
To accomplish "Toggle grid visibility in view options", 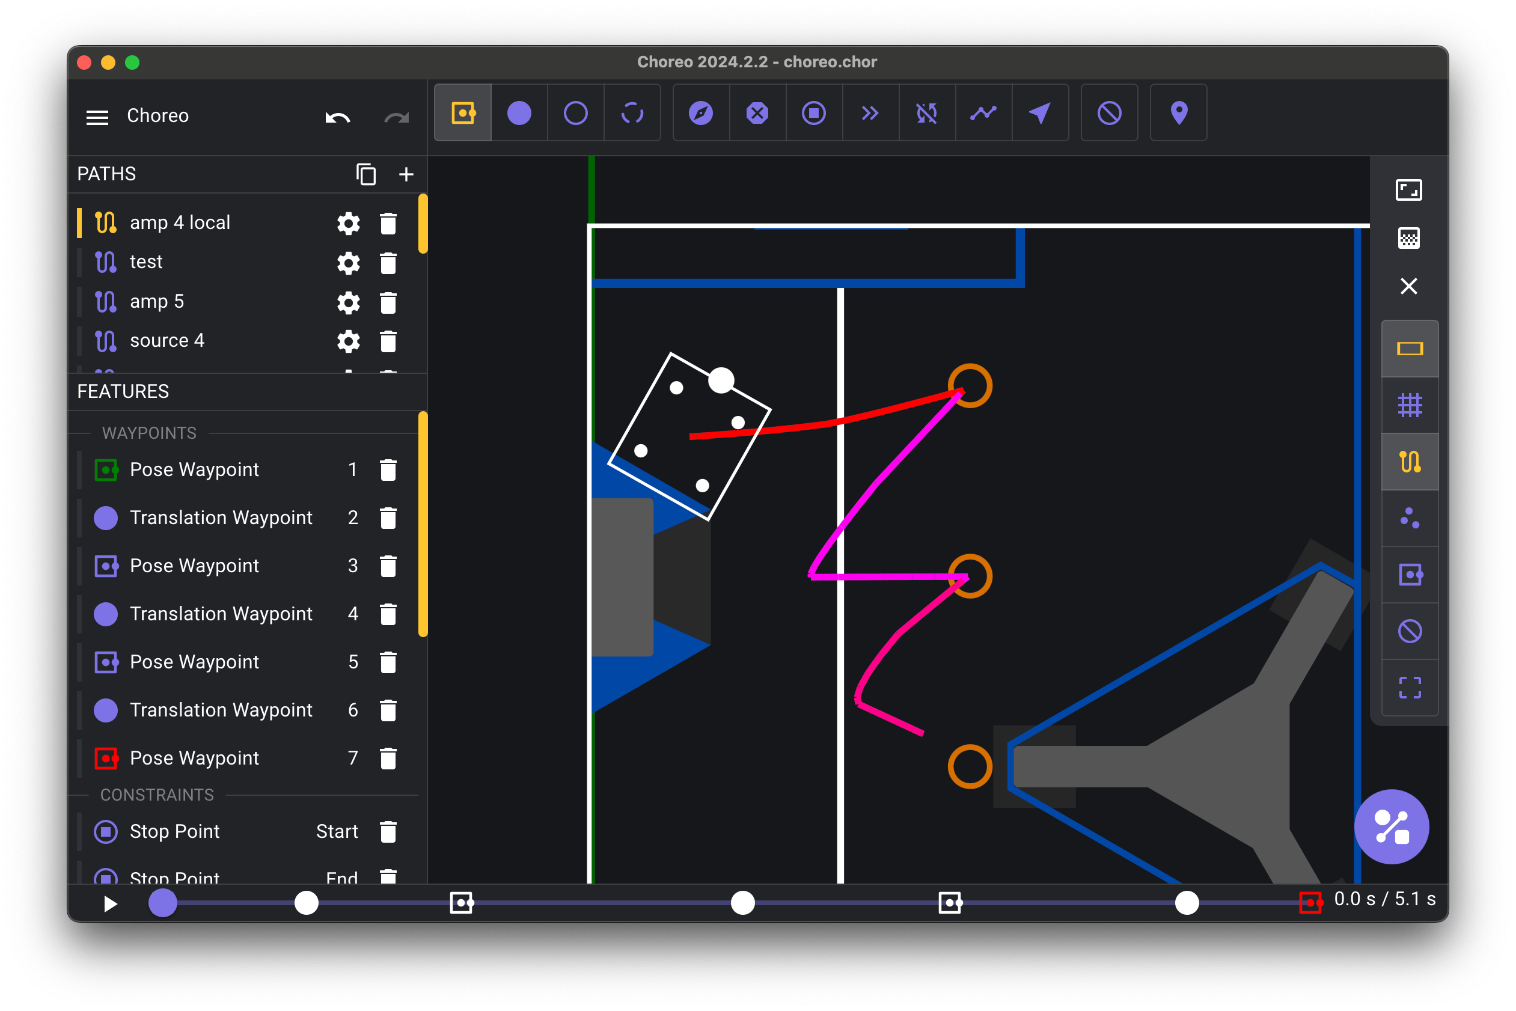I will (1410, 406).
